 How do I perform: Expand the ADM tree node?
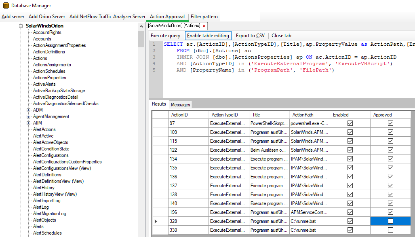click(29, 110)
